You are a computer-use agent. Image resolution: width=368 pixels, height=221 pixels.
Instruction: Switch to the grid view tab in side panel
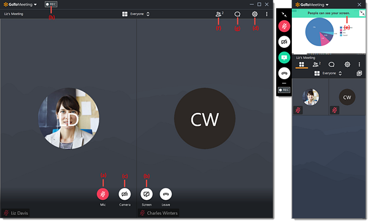[x=302, y=64]
